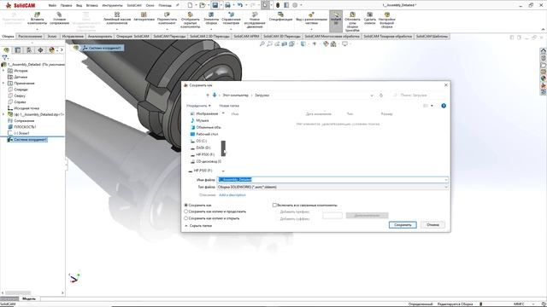Expand the 1_Assembly_Detailed.stp component node
Screen dimensions: 547x307
[3, 114]
